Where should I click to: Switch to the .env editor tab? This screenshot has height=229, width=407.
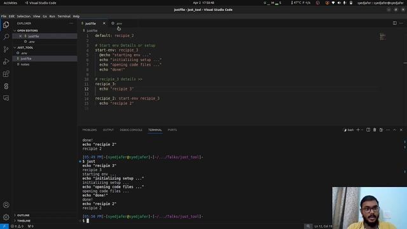click(x=119, y=24)
